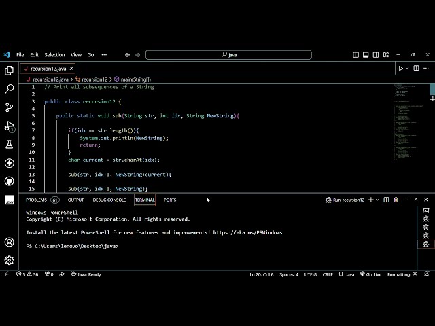Click Ln 20, Col 6 cursor position
Screen dimensions: 435x326
262,274
